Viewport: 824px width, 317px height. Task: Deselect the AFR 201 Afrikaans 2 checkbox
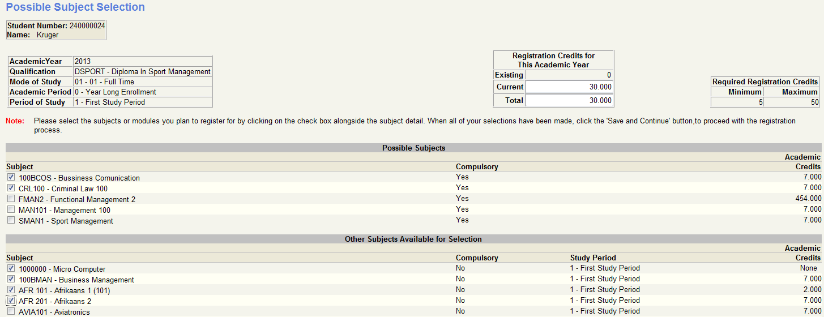click(11, 301)
